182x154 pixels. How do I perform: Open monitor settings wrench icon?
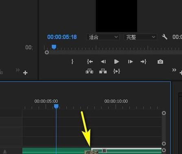(164, 37)
